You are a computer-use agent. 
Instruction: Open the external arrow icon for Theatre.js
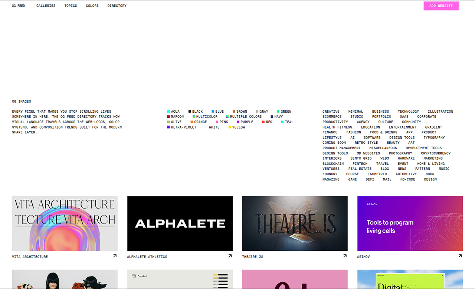[x=345, y=256]
